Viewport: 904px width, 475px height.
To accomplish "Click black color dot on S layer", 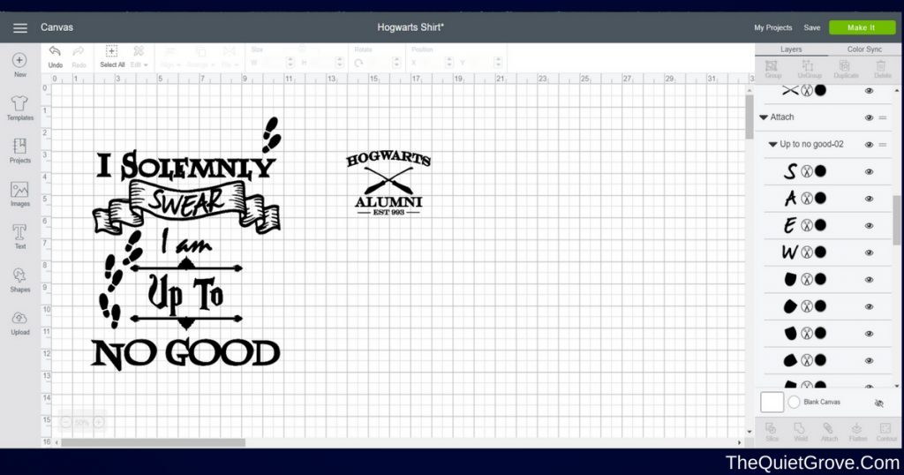I will pos(820,171).
